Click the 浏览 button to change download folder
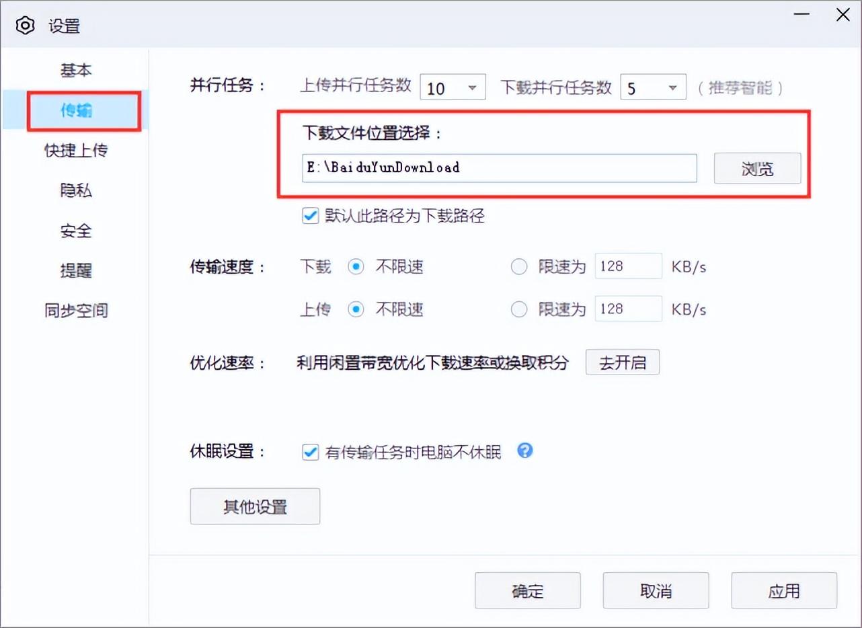This screenshot has height=628, width=862. pos(757,169)
